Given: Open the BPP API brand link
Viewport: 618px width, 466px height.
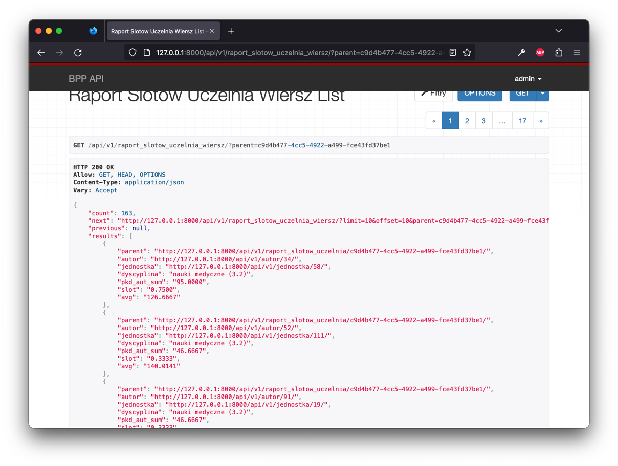Looking at the screenshot, I should (86, 78).
